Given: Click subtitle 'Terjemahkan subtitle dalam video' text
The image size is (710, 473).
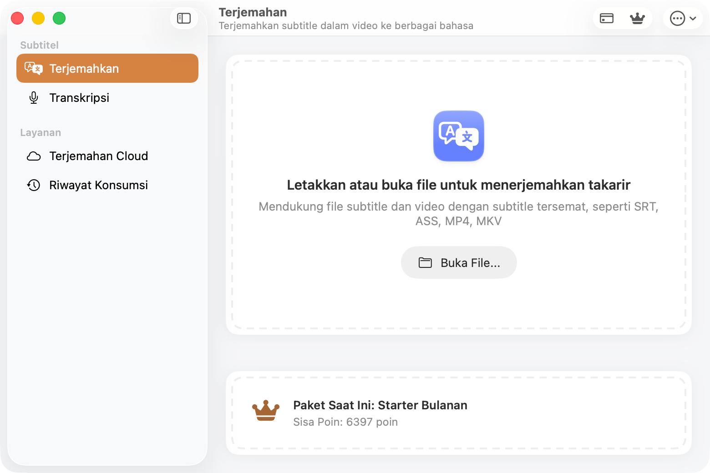Looking at the screenshot, I should tap(346, 26).
